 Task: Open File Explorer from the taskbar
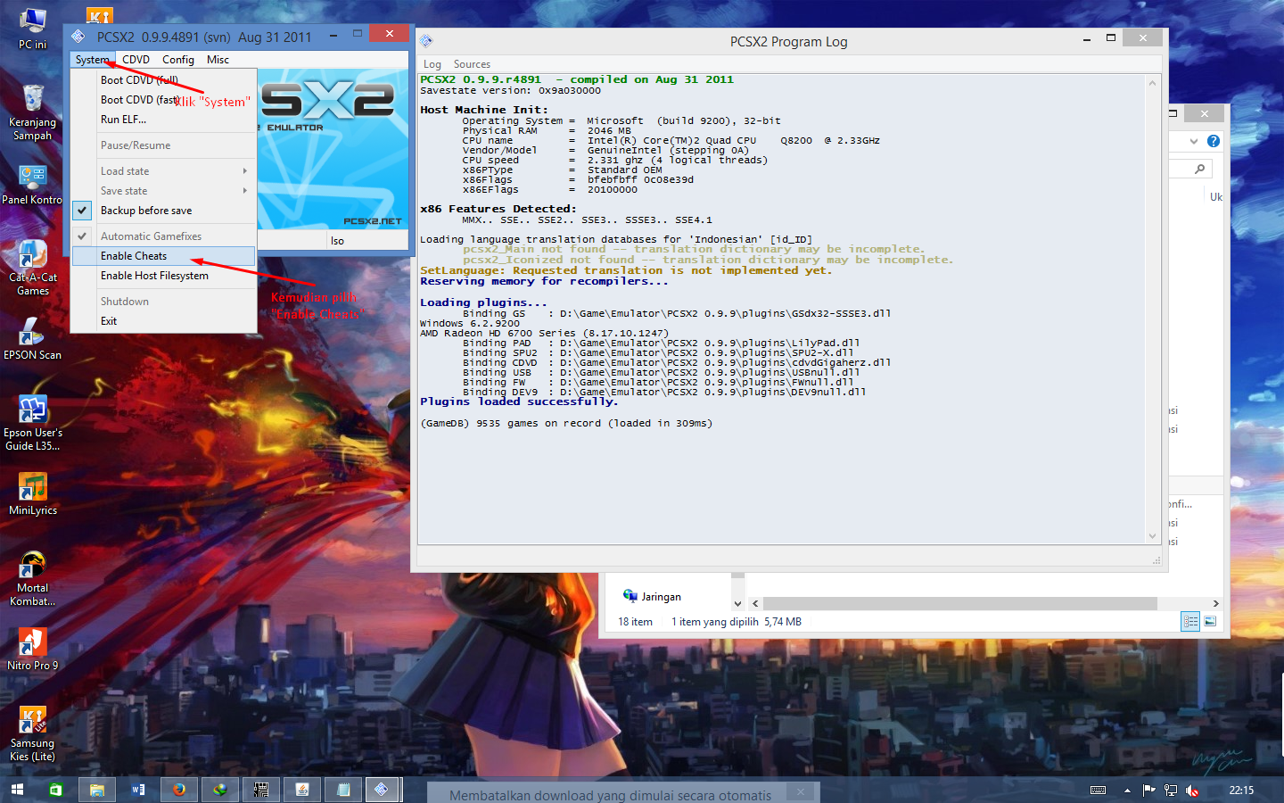97,790
